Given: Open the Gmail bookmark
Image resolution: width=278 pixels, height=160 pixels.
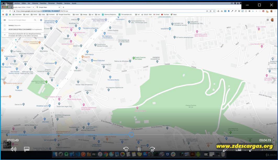Looking at the screenshot, I should point(157,15).
